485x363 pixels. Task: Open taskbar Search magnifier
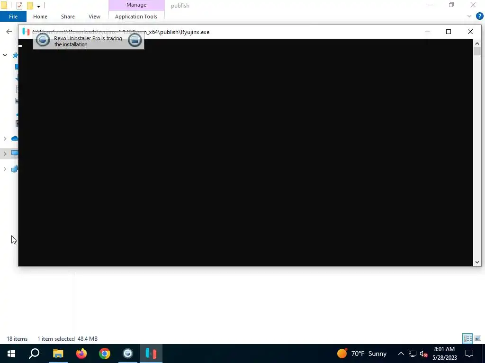pos(34,354)
